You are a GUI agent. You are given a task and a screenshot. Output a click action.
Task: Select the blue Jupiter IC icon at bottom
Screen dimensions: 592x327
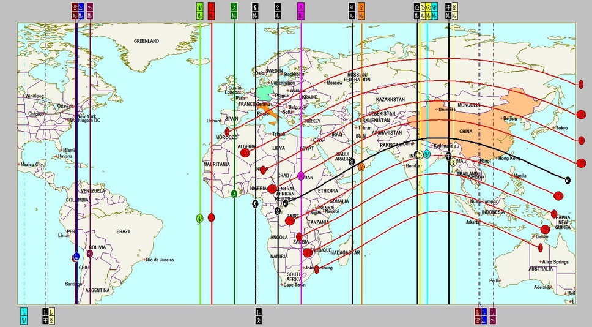pyautogui.click(x=484, y=315)
